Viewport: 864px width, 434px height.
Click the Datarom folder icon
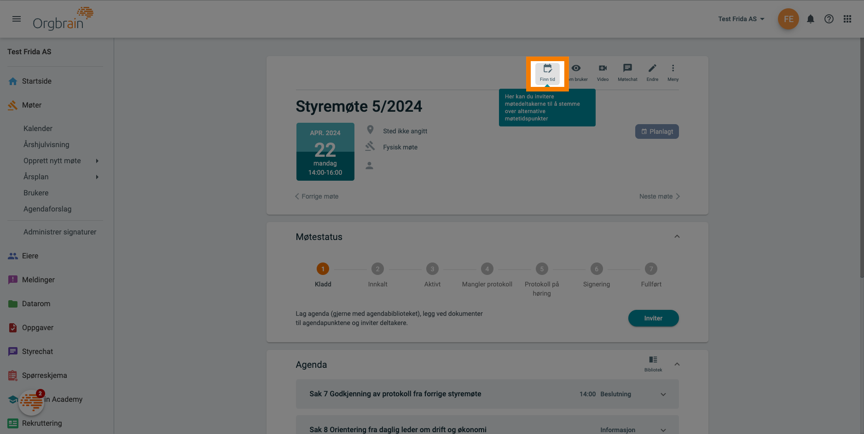(x=13, y=303)
